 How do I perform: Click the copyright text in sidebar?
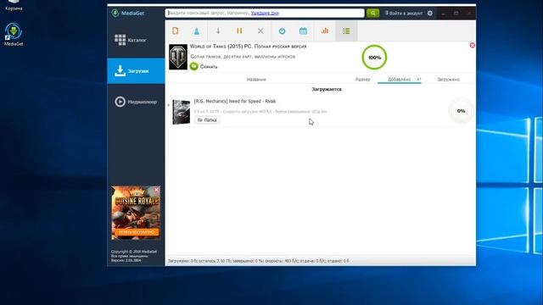coord(134,256)
